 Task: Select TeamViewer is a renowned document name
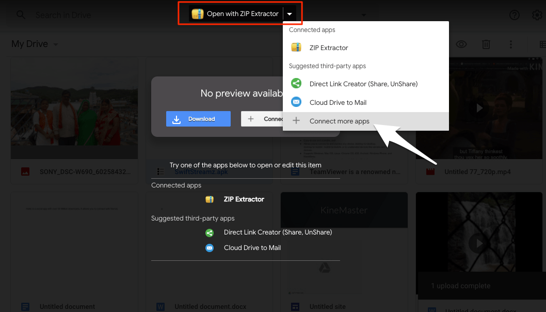pyautogui.click(x=355, y=172)
